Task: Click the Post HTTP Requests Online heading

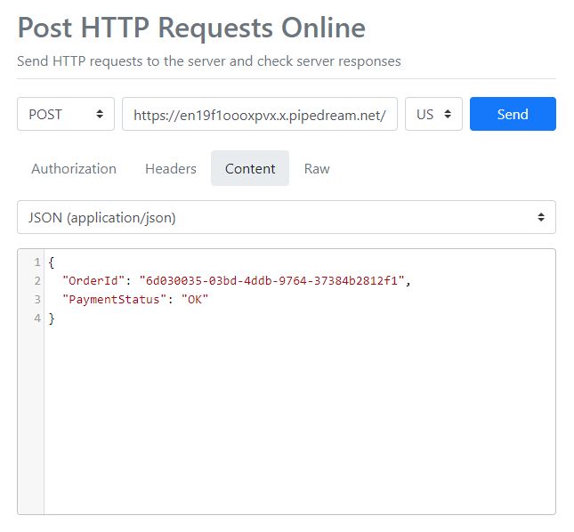Action: click(191, 28)
